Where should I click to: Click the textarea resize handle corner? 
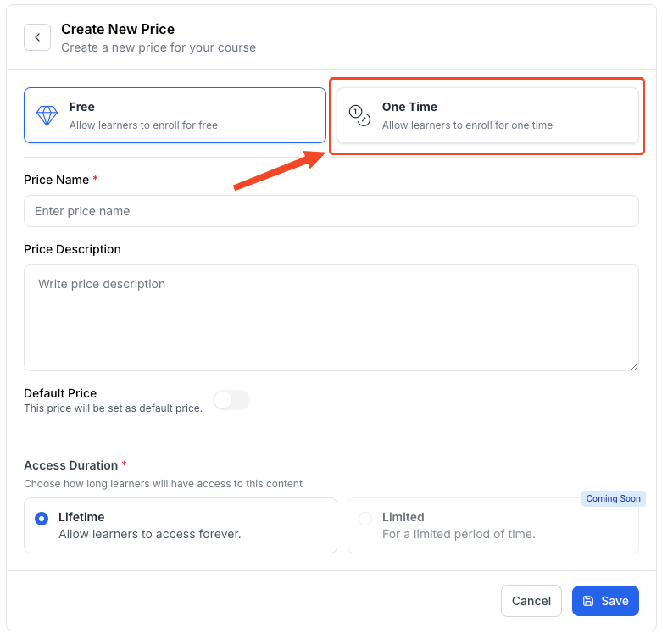pos(634,367)
